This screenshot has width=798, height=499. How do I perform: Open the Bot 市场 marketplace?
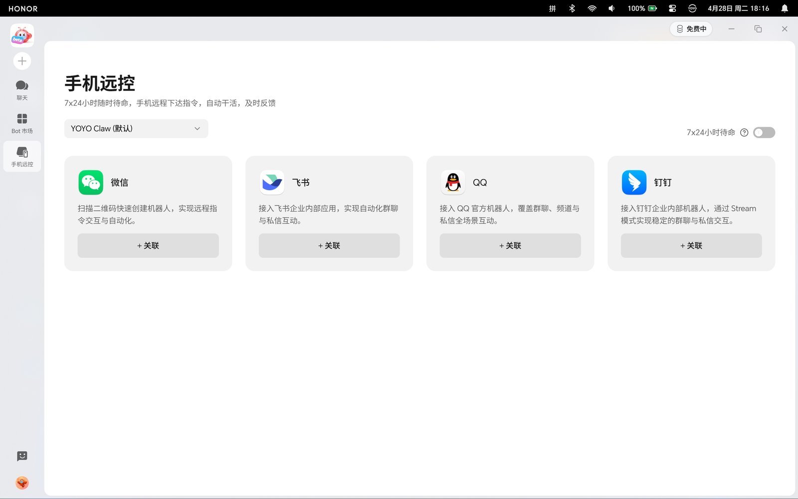click(22, 124)
